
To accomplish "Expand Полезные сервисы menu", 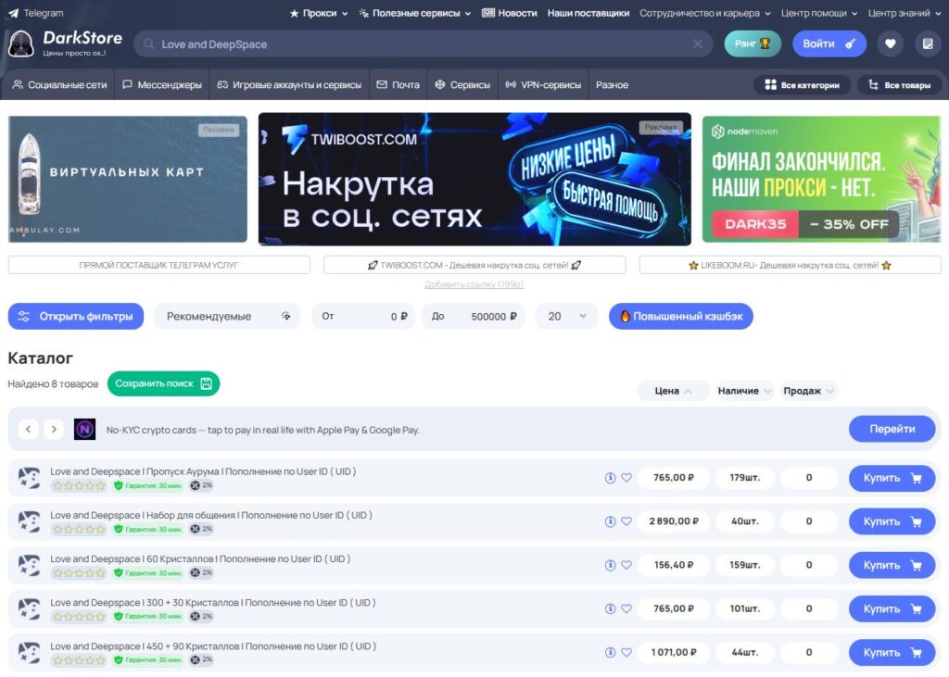I will click(415, 13).
